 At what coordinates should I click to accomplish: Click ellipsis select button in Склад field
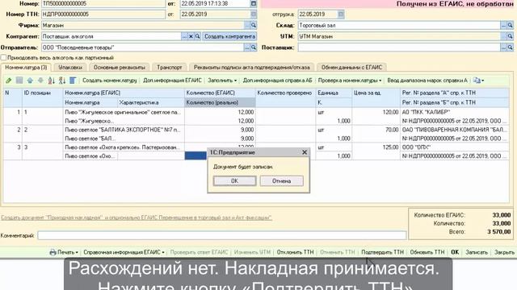503,25
